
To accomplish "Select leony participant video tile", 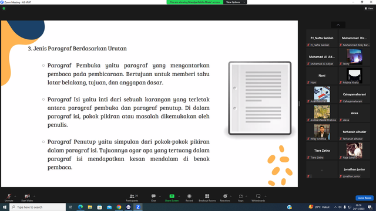I will point(354,57).
